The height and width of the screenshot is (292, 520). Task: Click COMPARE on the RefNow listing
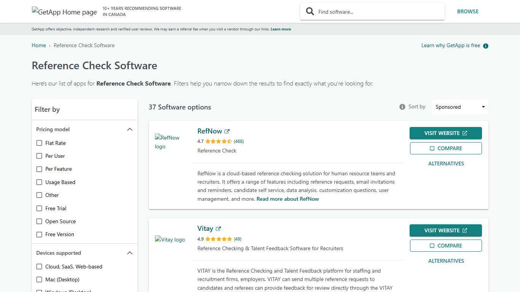[x=446, y=148]
